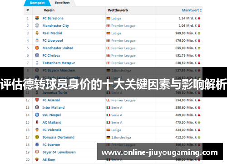Click the Manchester City club crest
Viewport: 227px width, 164px height.
(37, 25)
